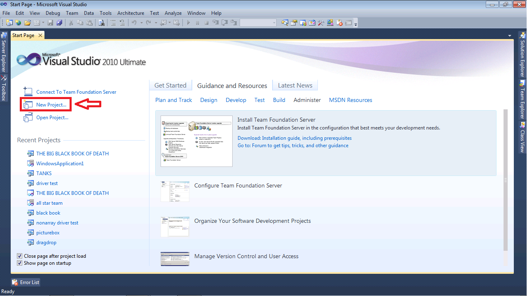This screenshot has width=527, height=296.
Task: Open the Debug menu
Action: [53, 13]
